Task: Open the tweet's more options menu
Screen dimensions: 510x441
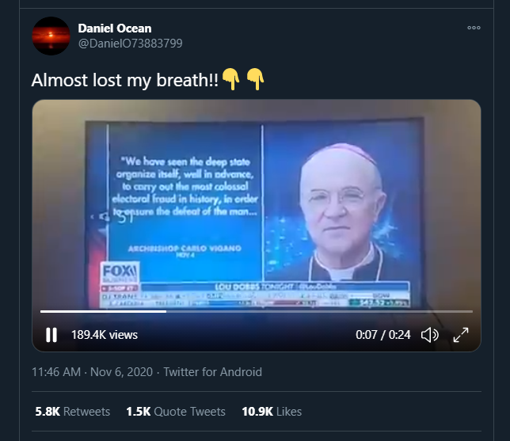Action: [474, 28]
